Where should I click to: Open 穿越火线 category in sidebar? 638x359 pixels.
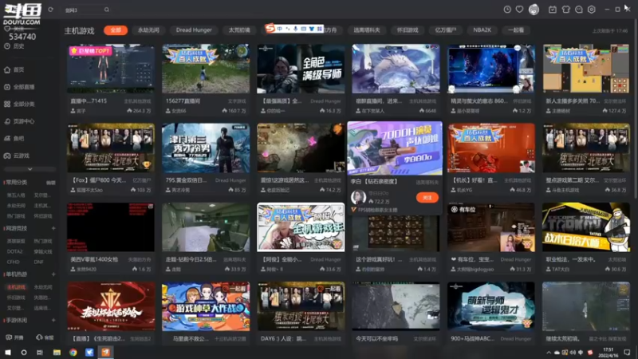[43, 251]
